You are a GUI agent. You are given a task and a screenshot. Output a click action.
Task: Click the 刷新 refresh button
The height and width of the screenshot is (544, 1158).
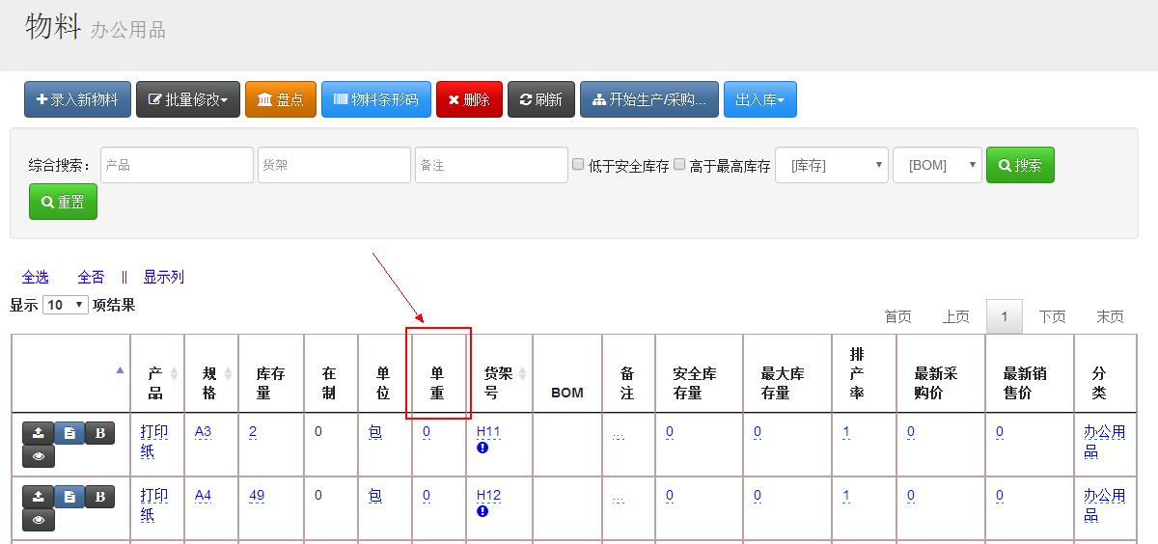[x=540, y=99]
